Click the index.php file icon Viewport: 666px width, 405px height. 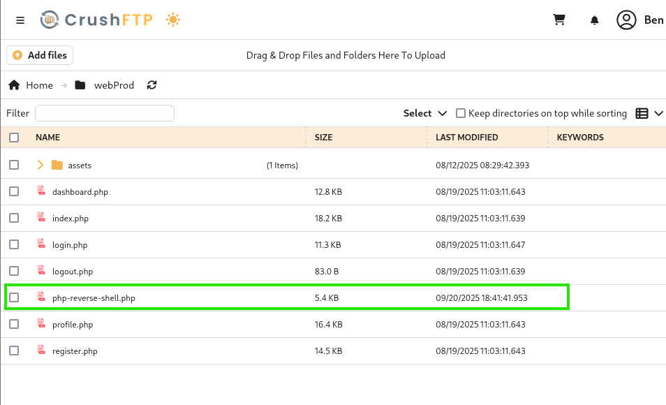coord(41,216)
